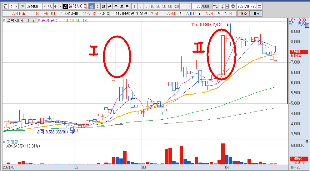Click the add line indicator icon
This screenshot has width=310, height=171.
221,6
